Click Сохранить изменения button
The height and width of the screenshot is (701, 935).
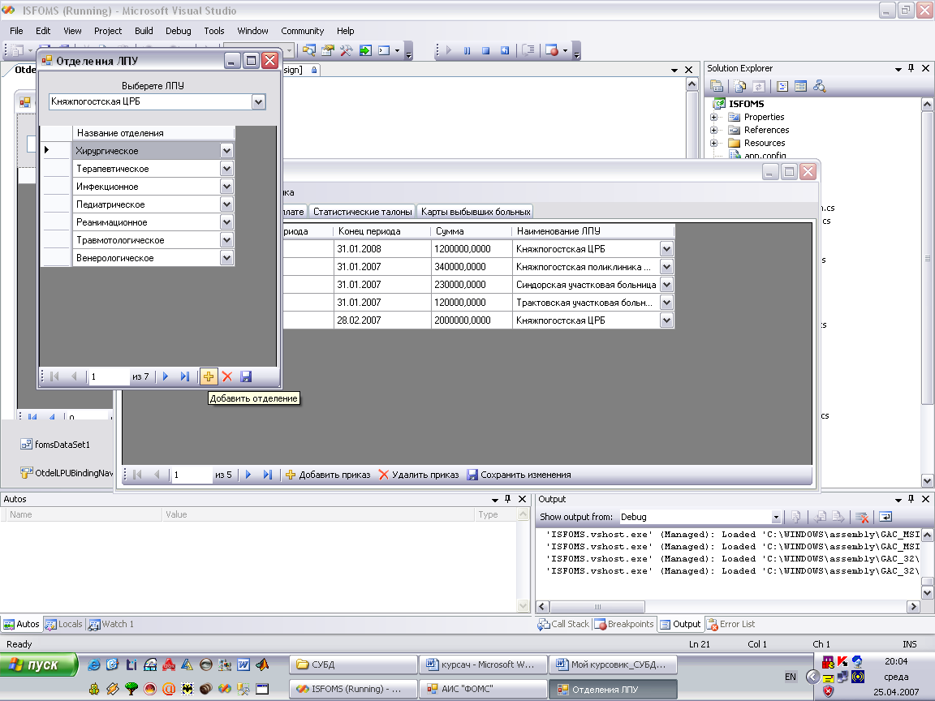tap(519, 475)
